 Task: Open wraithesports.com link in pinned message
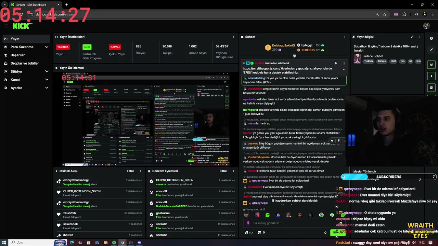pyautogui.click(x=261, y=68)
